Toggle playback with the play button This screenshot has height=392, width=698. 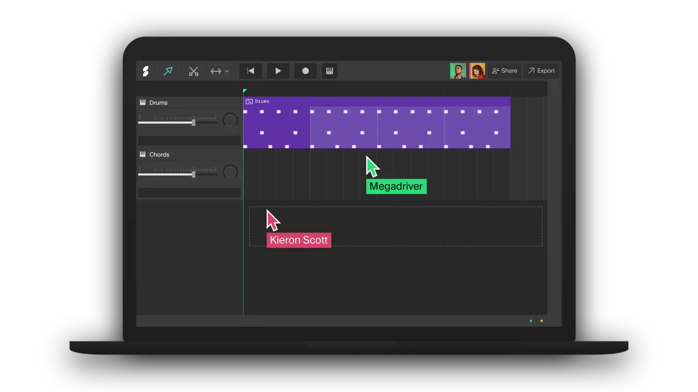tap(278, 70)
